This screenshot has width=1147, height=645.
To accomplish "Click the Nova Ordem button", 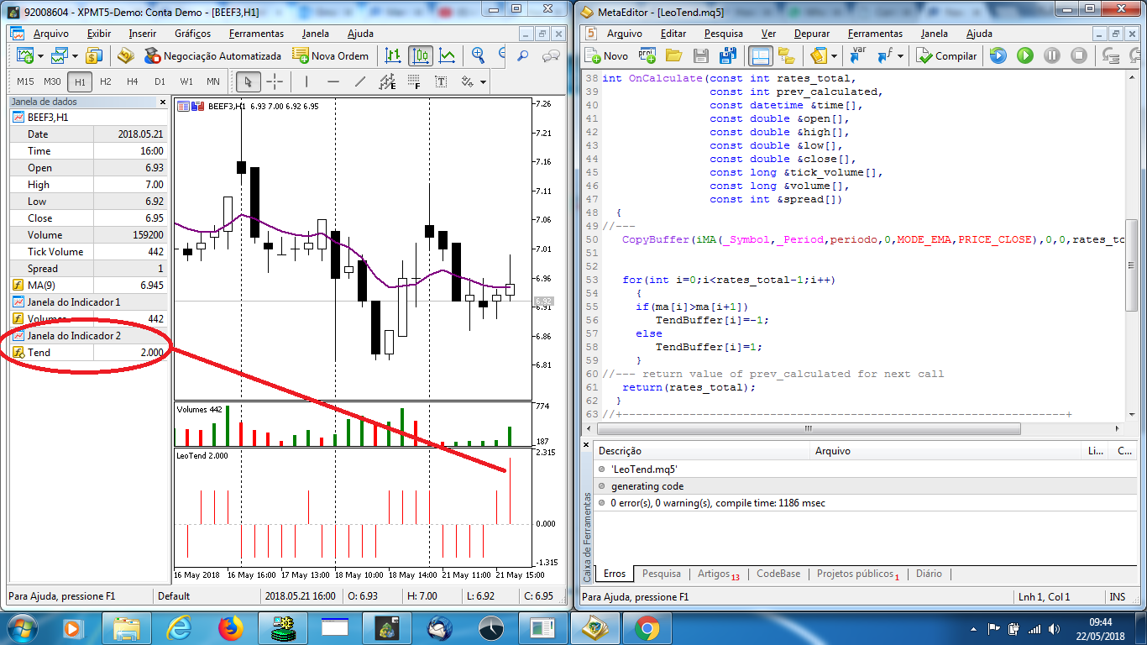I will [330, 55].
